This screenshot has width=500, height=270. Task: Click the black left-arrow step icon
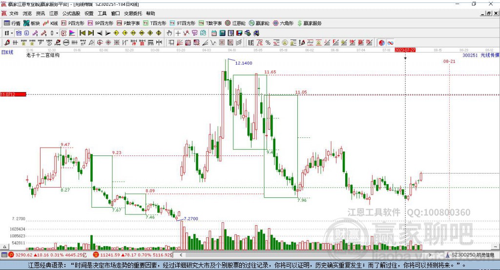(x=100, y=33)
